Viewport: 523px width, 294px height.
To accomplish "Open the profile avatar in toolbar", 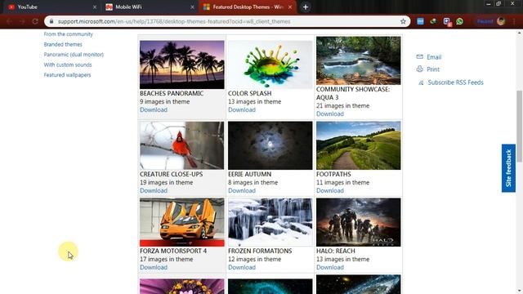I will tap(501, 21).
